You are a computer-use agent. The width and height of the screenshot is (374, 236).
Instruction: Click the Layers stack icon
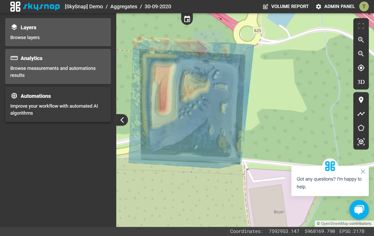point(14,27)
